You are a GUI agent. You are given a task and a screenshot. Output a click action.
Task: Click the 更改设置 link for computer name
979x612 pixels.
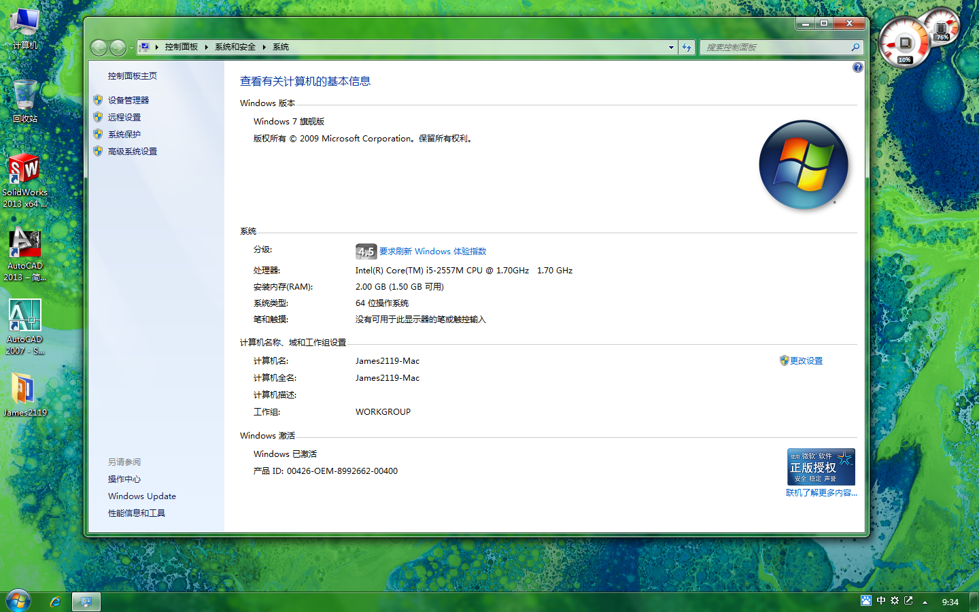(806, 360)
